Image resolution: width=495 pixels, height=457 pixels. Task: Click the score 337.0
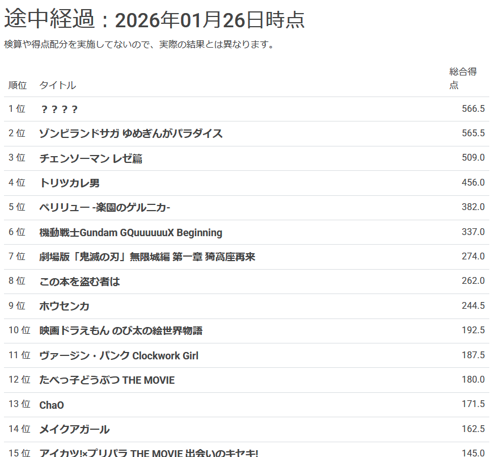click(473, 232)
